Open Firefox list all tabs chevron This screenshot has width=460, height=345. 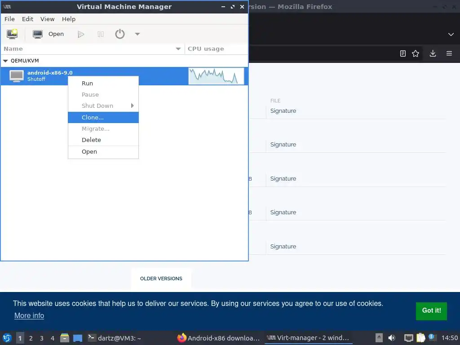(x=451, y=34)
